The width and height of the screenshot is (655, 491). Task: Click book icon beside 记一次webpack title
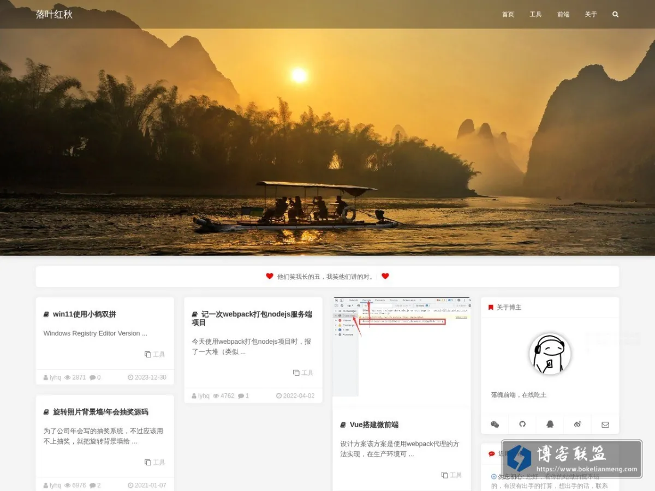pyautogui.click(x=195, y=314)
